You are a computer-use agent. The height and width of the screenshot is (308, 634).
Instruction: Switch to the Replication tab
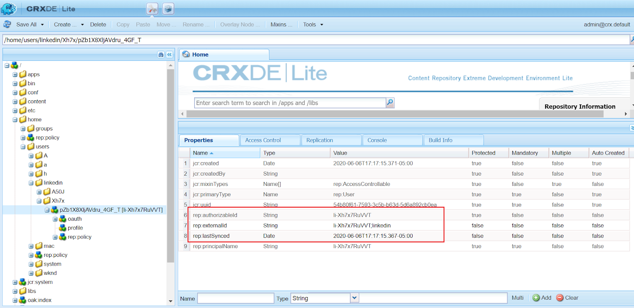[332, 140]
